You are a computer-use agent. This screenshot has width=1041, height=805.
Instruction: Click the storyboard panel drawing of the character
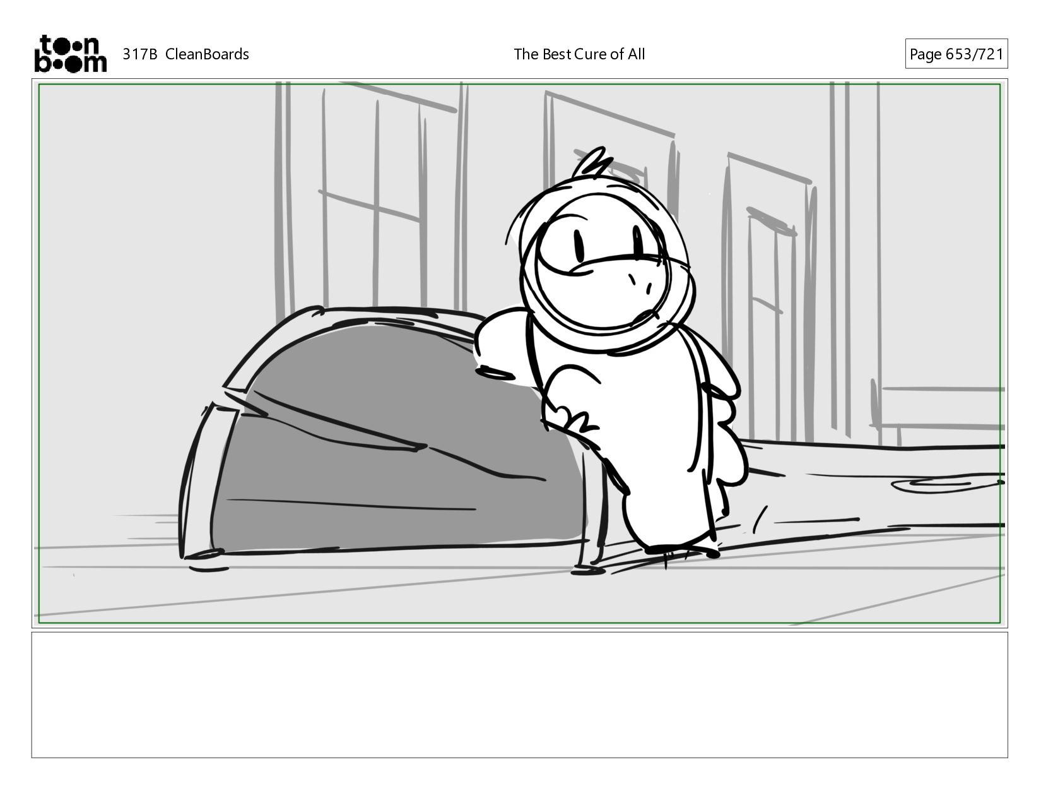pyautogui.click(x=520, y=354)
